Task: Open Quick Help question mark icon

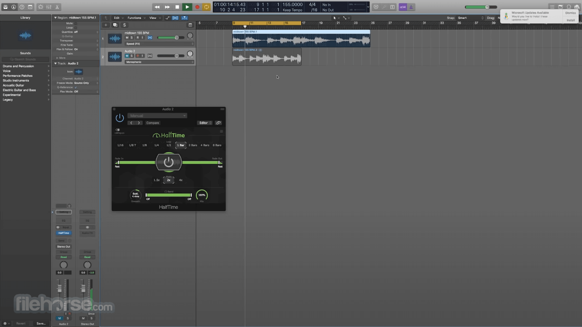Action: (22, 7)
